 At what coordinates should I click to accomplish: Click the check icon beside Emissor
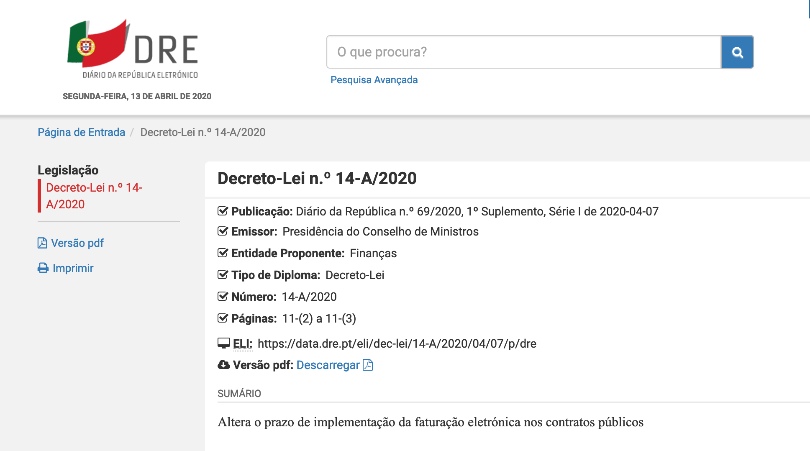coord(223,231)
